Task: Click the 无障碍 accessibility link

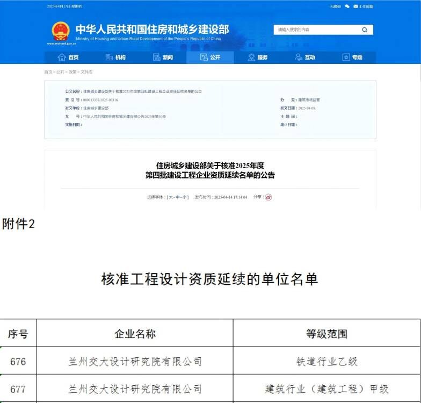Action: click(335, 6)
